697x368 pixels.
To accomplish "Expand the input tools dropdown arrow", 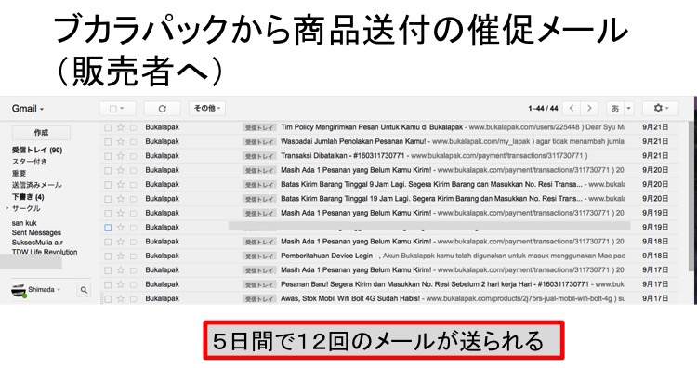I will pyautogui.click(x=628, y=108).
